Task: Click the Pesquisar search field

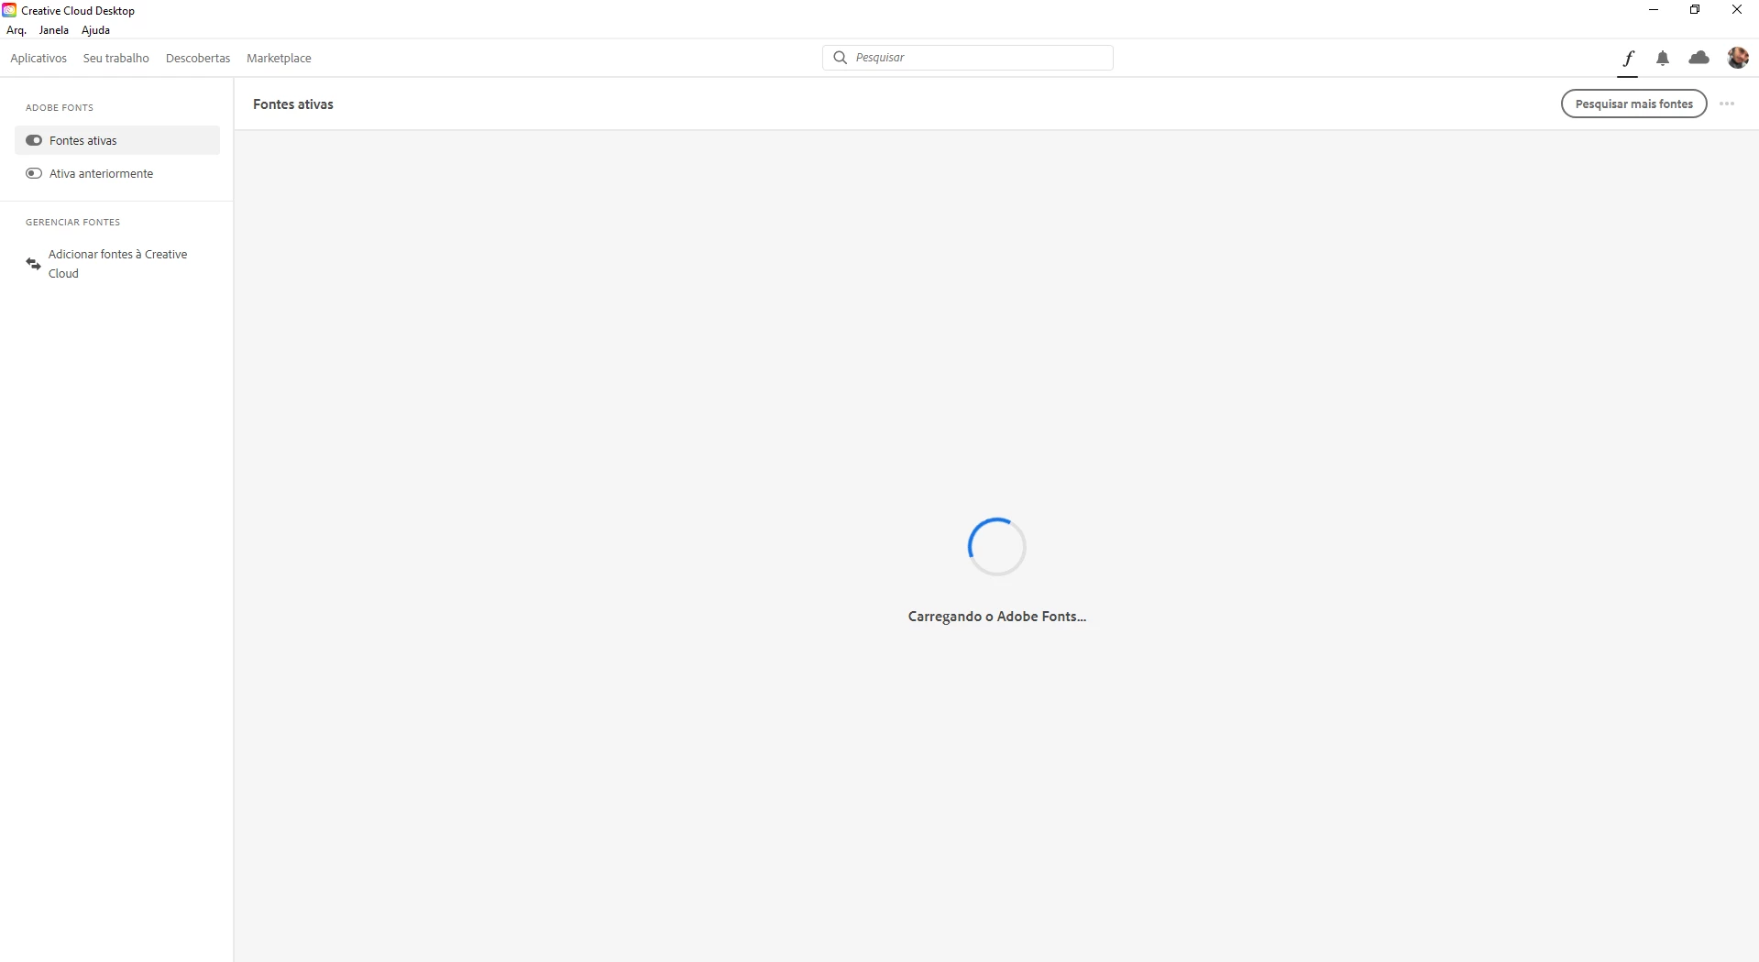Action: (x=968, y=57)
